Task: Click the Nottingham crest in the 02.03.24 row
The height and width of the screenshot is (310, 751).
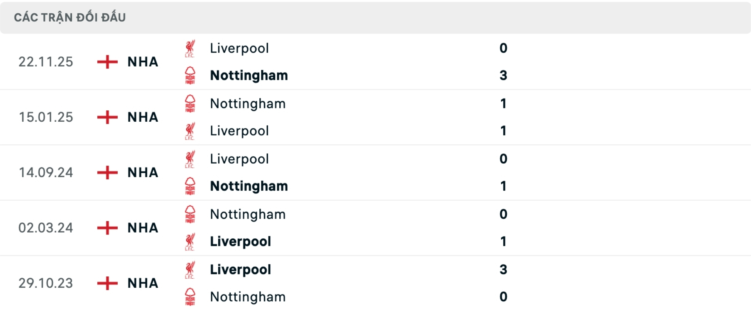Action: coord(190,214)
